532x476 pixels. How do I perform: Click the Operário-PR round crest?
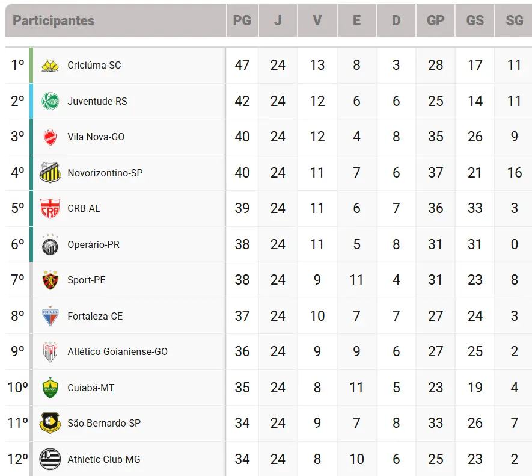click(50, 245)
